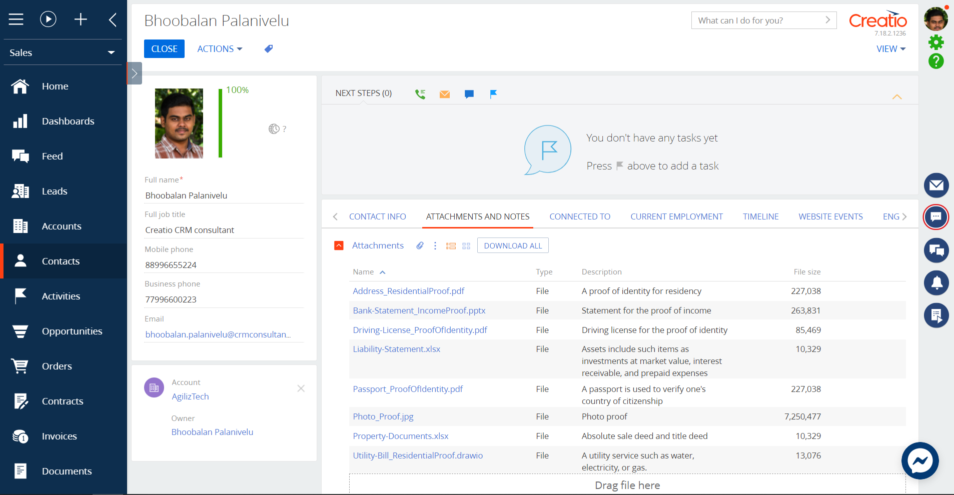
Task: Collapse the Next steps area chevron
Action: [x=897, y=97]
